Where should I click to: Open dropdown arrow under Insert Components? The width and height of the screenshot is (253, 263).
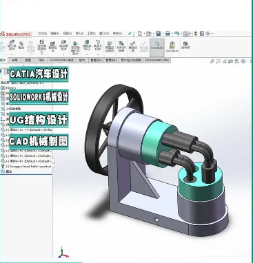(x=12, y=54)
